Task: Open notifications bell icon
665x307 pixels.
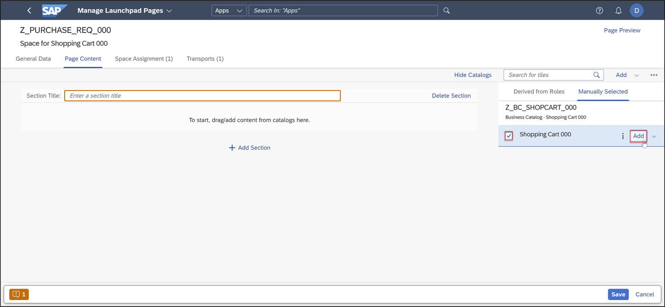Action: [x=618, y=10]
